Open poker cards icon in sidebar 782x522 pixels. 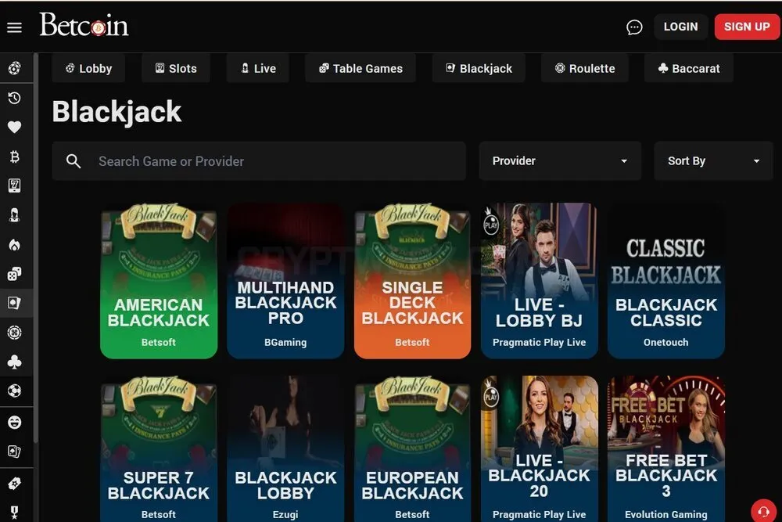[x=14, y=452]
